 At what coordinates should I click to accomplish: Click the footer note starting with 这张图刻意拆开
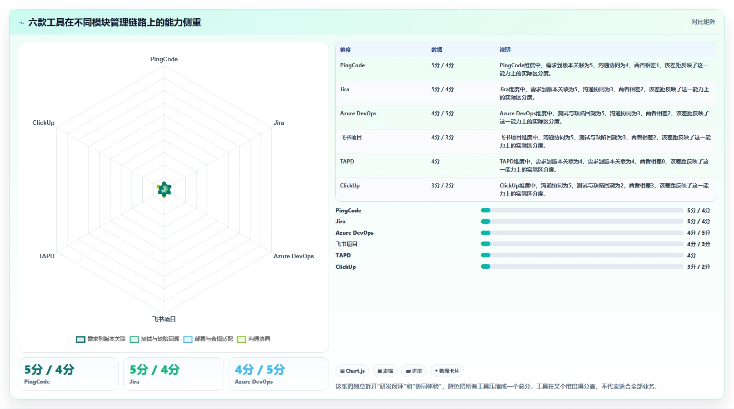point(496,387)
